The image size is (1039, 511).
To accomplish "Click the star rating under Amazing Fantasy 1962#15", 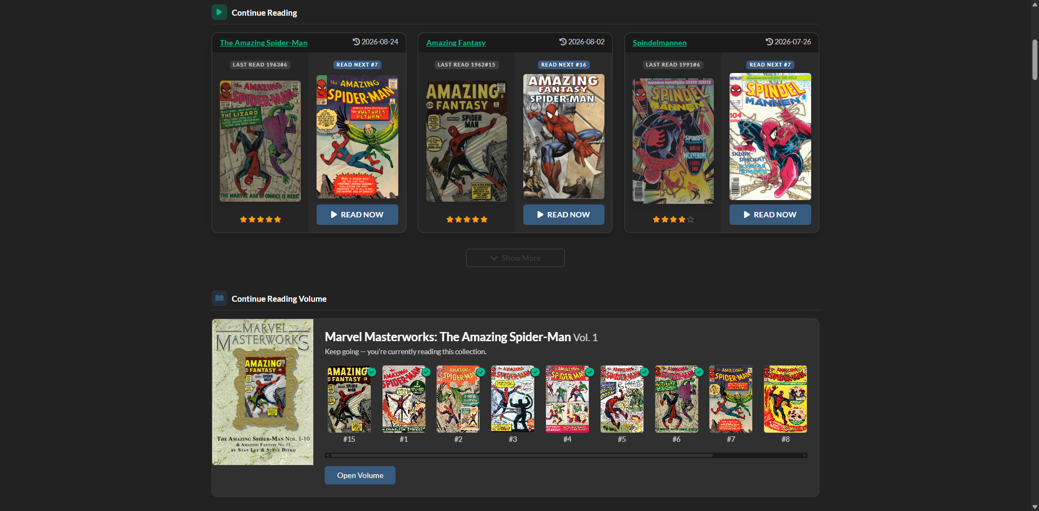I will tap(467, 220).
